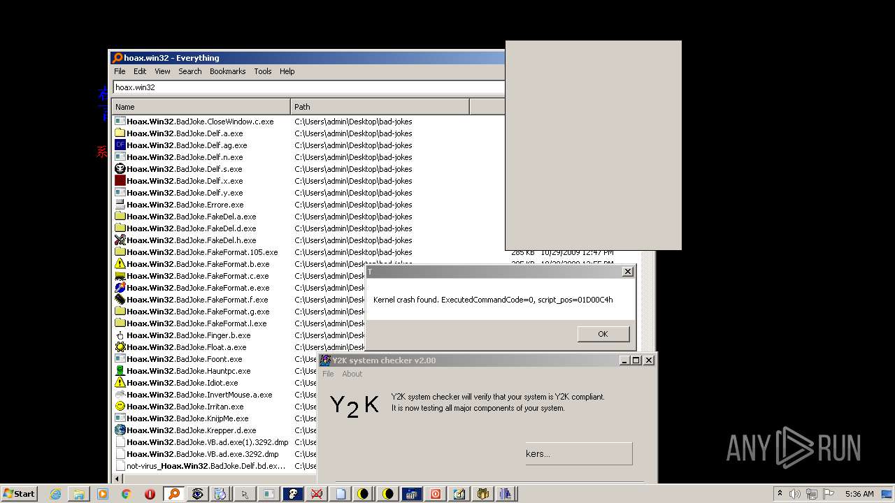Click the eye icon in the taskbar

click(198, 494)
